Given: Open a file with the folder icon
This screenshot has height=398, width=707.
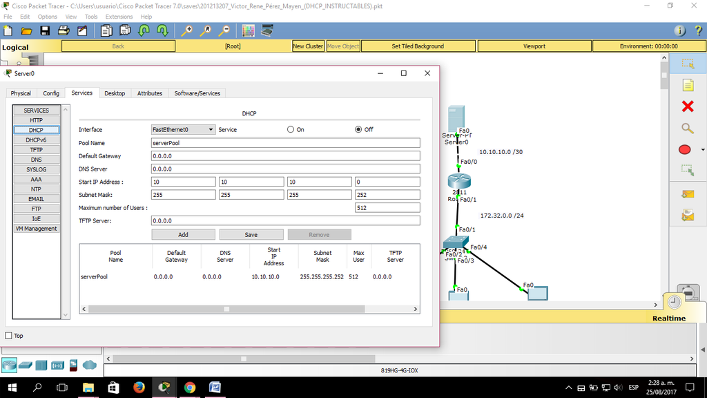Looking at the screenshot, I should pyautogui.click(x=27, y=30).
